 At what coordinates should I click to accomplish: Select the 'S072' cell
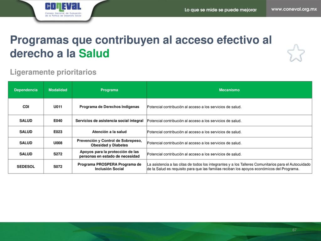(x=58, y=167)
